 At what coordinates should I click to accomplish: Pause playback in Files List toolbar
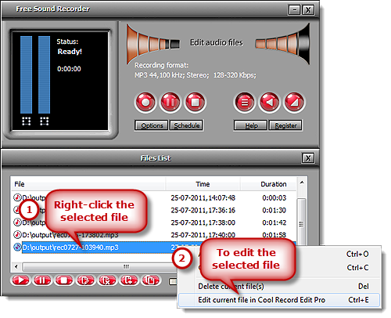point(42,280)
